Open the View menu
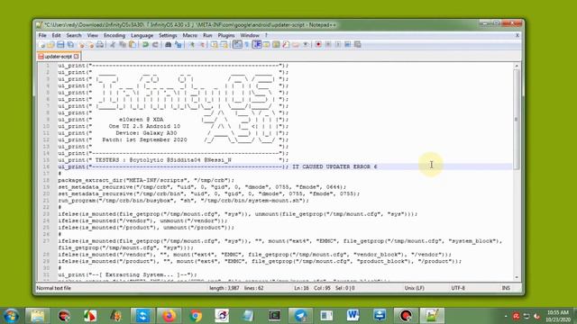This screenshot has height=324, width=577. (x=92, y=36)
